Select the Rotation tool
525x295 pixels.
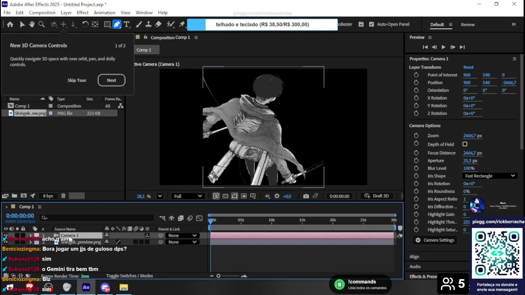pos(85,25)
